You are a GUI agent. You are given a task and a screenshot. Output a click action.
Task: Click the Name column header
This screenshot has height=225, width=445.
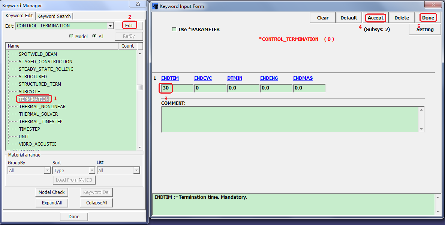click(62, 46)
